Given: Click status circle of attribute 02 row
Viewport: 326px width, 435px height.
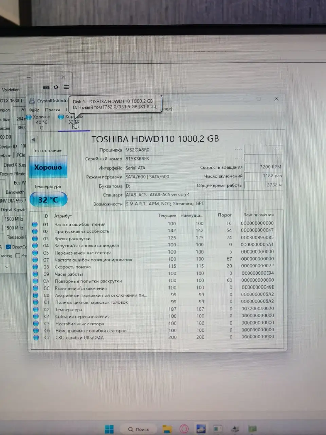Looking at the screenshot, I should point(35,231).
